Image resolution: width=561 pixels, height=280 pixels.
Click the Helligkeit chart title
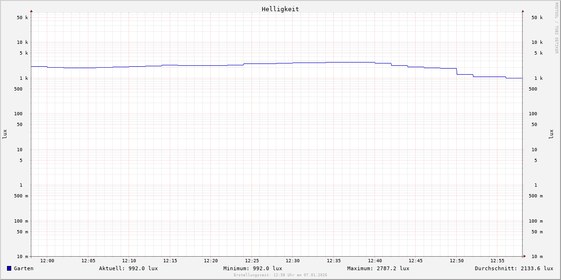(280, 9)
